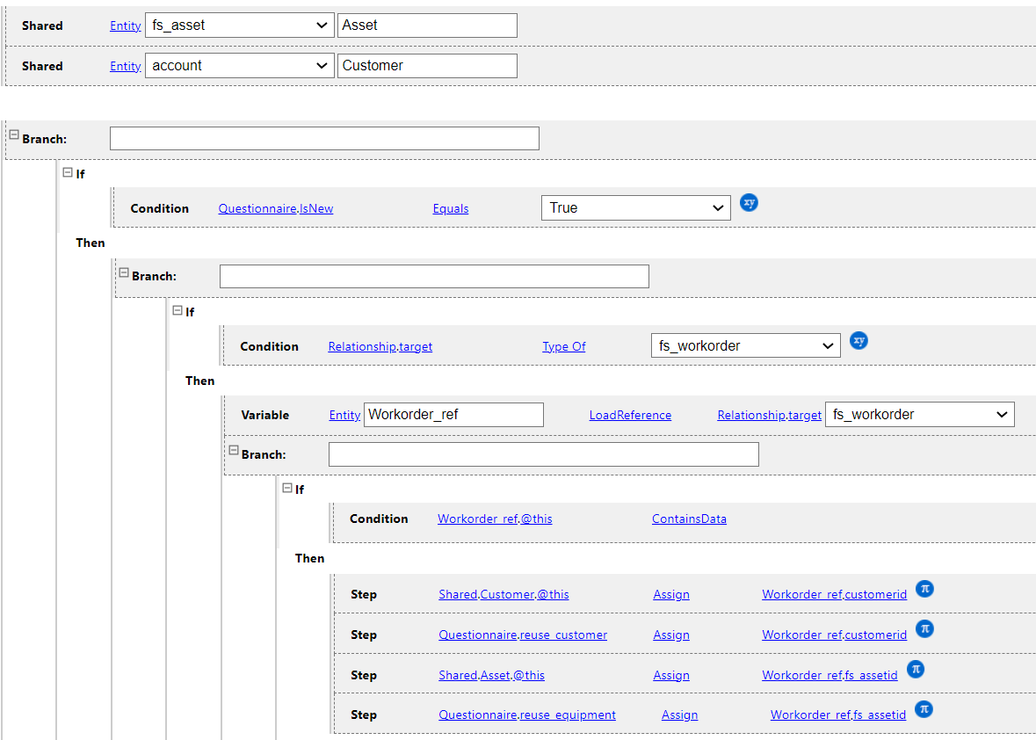Open the LoadReference fs_workorder dropdown

(919, 415)
